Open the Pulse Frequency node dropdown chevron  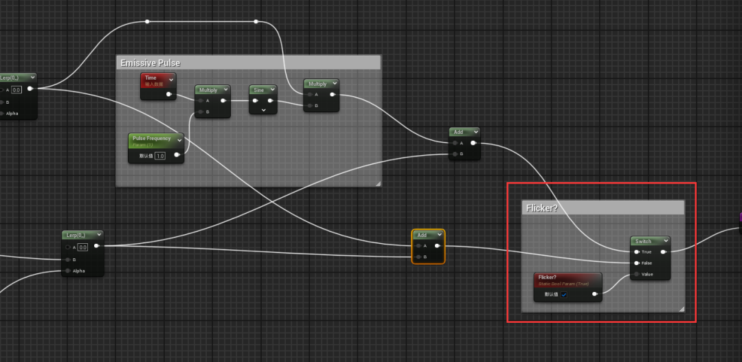point(179,140)
